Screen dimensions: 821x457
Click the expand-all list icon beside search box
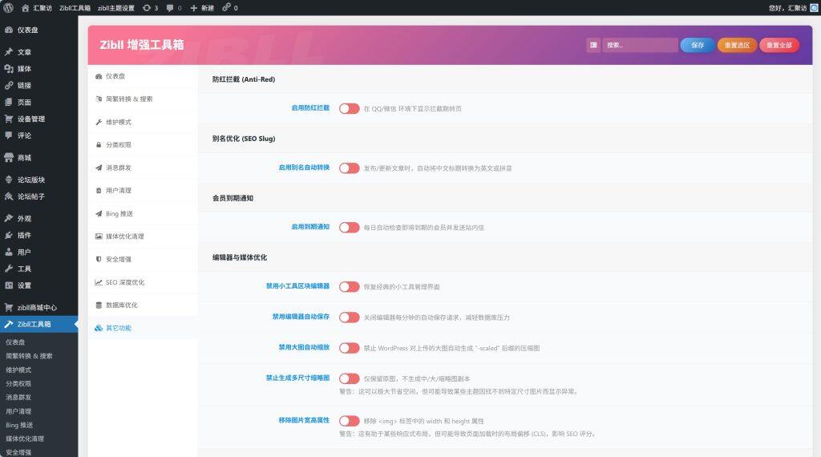pyautogui.click(x=593, y=45)
